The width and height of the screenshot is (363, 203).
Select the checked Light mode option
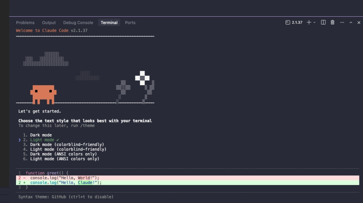[42, 140]
